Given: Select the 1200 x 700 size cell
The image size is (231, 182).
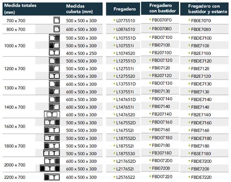Looking at the screenshot, I should (x=15, y=69).
